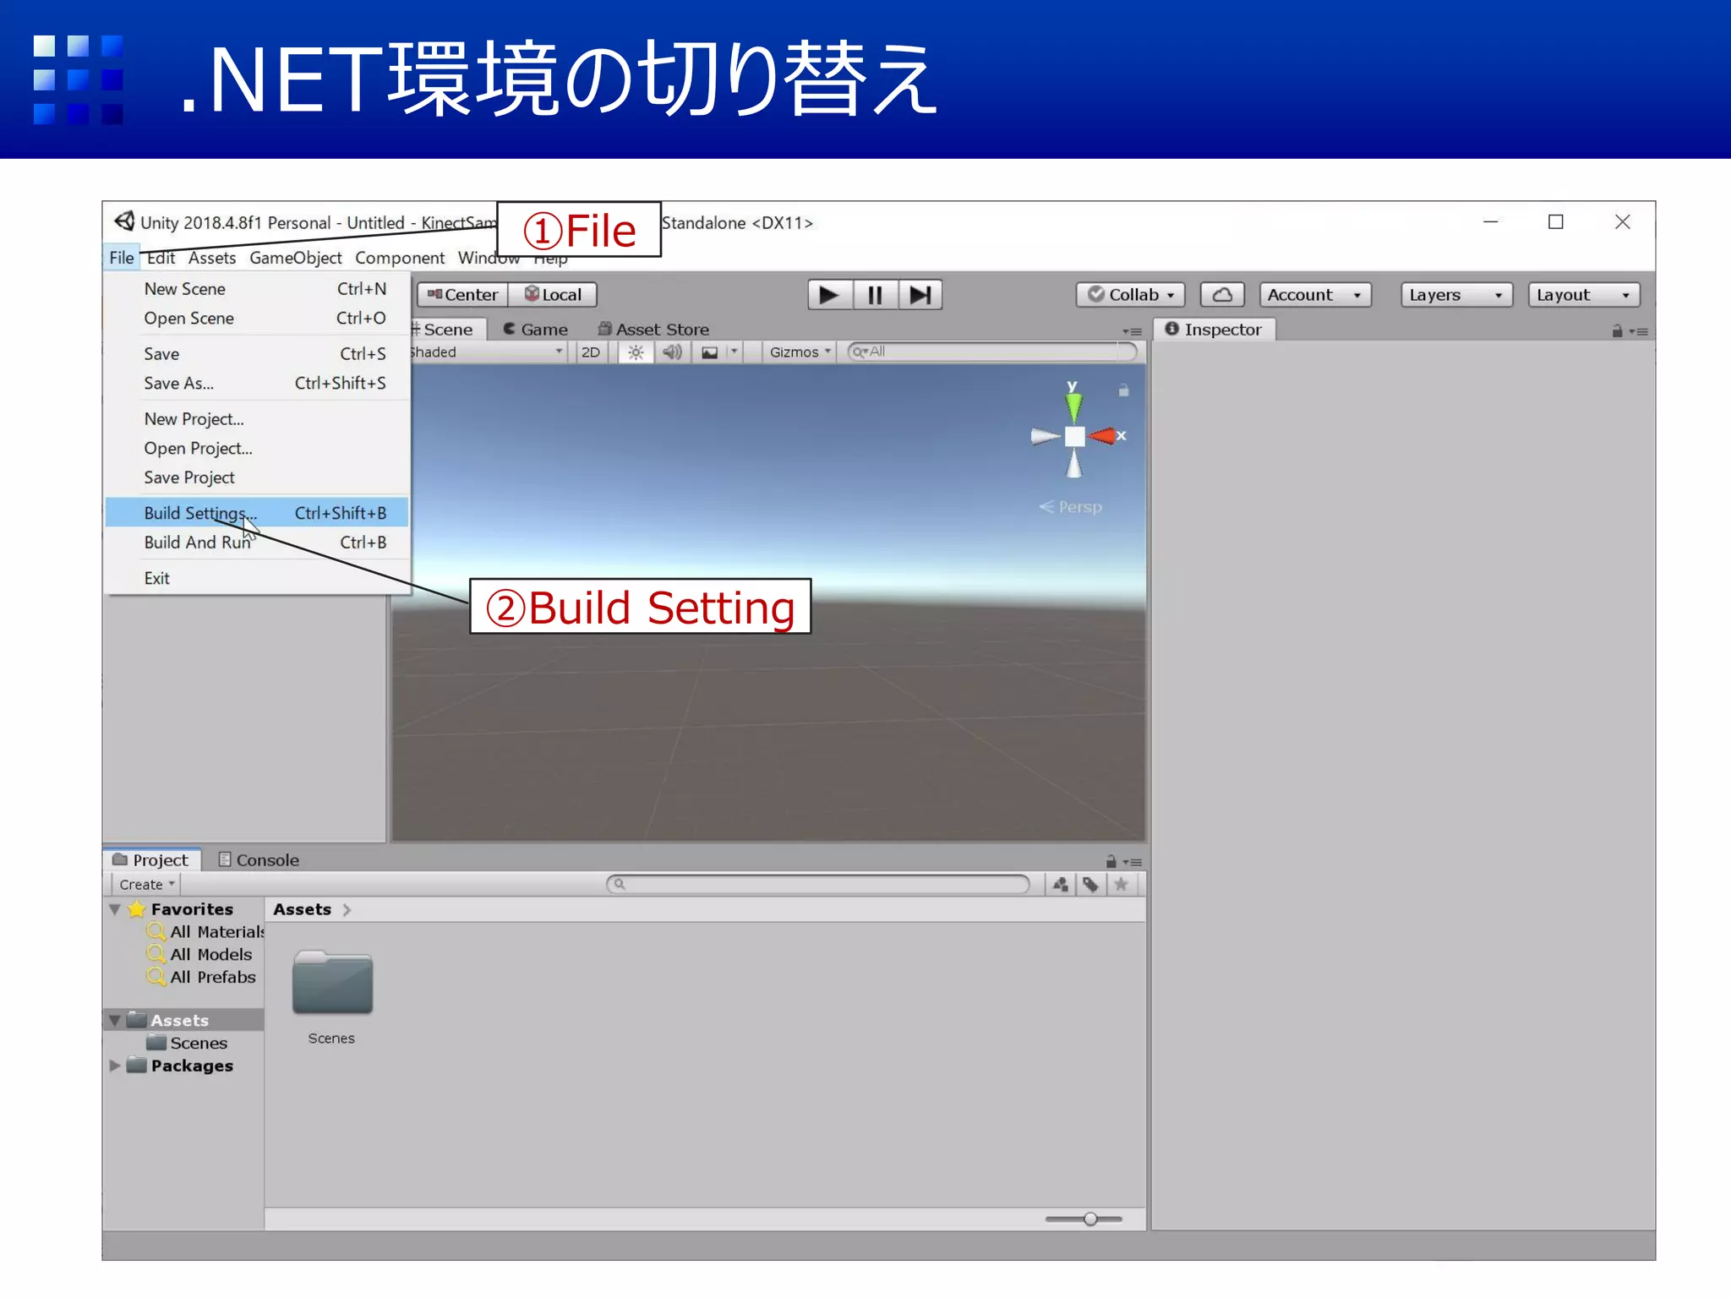Choose Build And Run menu item
Screen dimensions: 1731x1298
coord(257,543)
